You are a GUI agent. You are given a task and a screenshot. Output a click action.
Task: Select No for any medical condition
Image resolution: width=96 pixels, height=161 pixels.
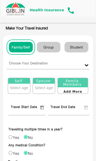click(x=26, y=153)
